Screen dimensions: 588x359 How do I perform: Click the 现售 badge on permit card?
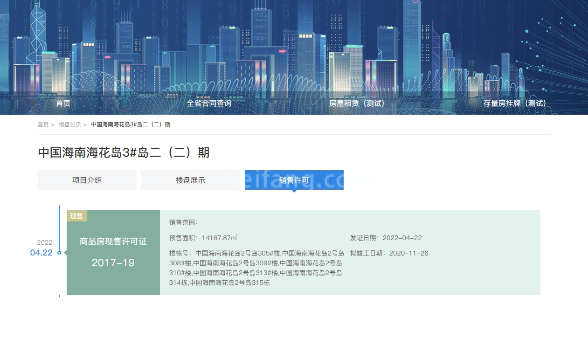tap(76, 216)
